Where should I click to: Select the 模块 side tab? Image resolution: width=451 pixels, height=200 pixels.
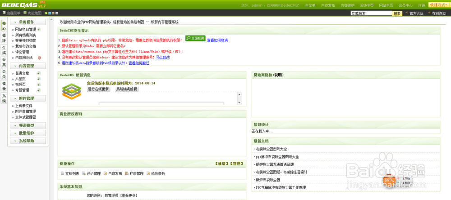[x=4, y=38]
